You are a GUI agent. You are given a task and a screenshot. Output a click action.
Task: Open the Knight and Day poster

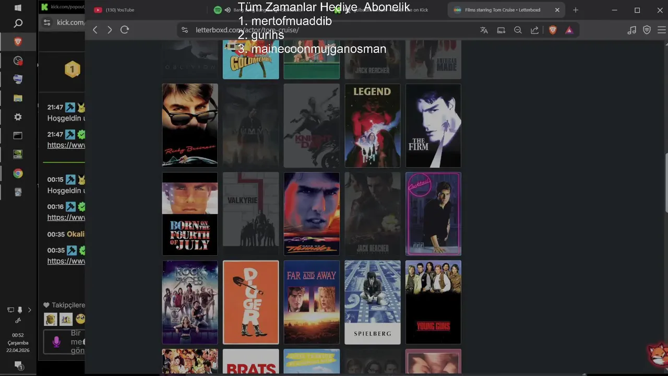tap(312, 125)
